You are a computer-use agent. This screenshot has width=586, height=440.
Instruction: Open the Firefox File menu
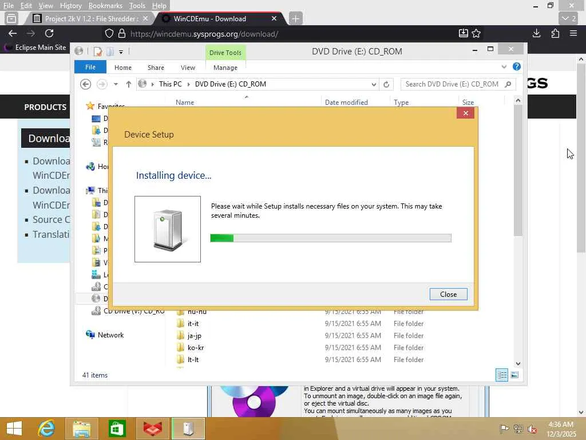[x=8, y=6]
